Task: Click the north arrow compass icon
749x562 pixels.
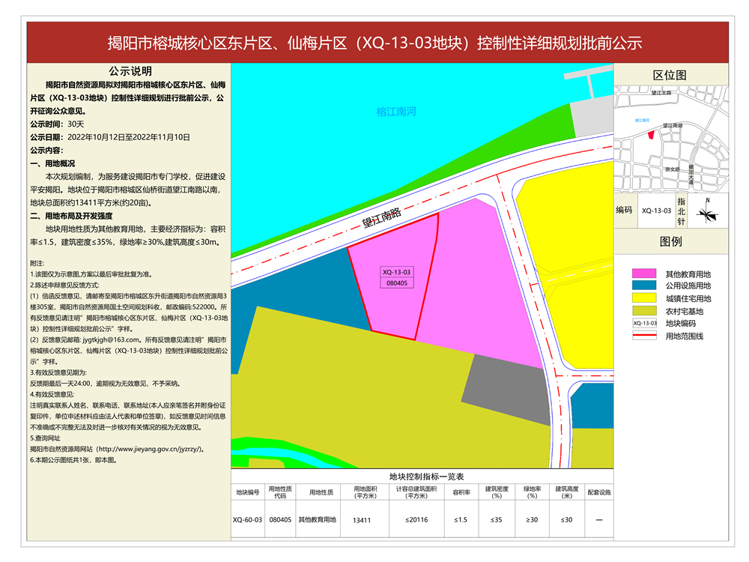Action: (x=706, y=211)
